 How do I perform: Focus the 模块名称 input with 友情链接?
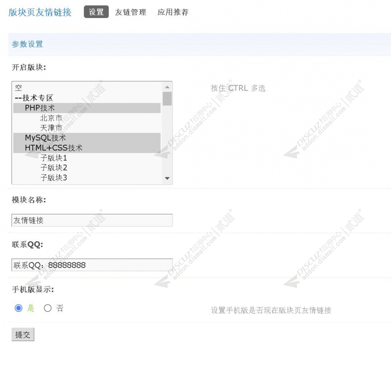click(x=92, y=220)
